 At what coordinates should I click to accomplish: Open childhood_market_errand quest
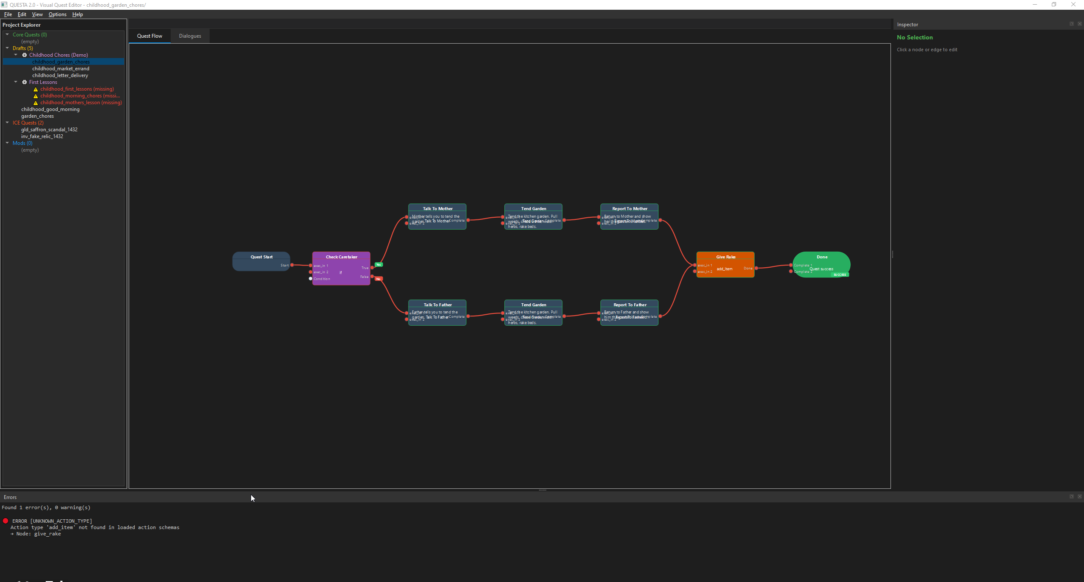61,69
